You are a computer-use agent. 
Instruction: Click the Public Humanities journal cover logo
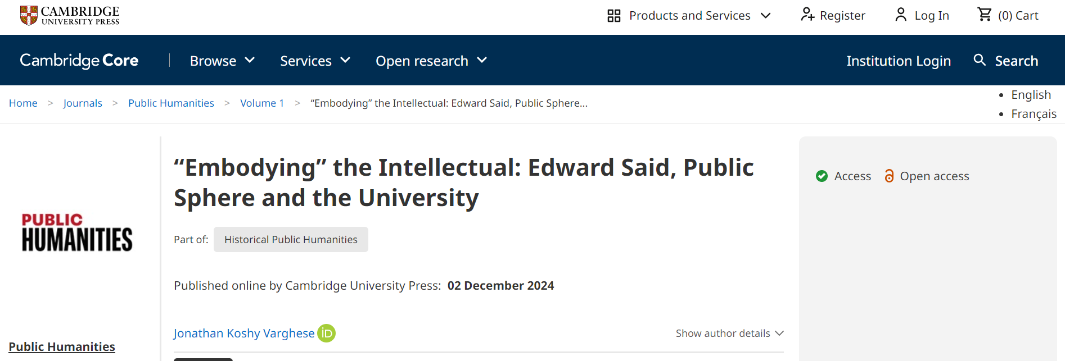point(77,232)
